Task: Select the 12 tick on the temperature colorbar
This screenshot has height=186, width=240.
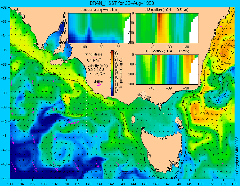Action: (x=116, y=92)
